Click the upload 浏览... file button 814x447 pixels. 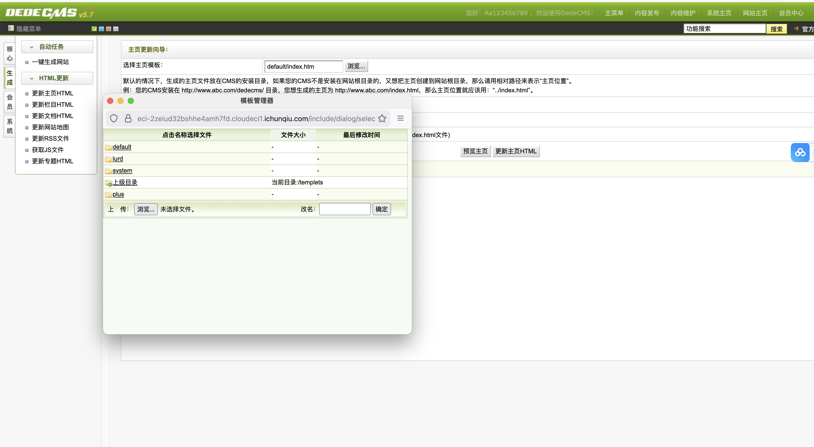pyautogui.click(x=146, y=209)
